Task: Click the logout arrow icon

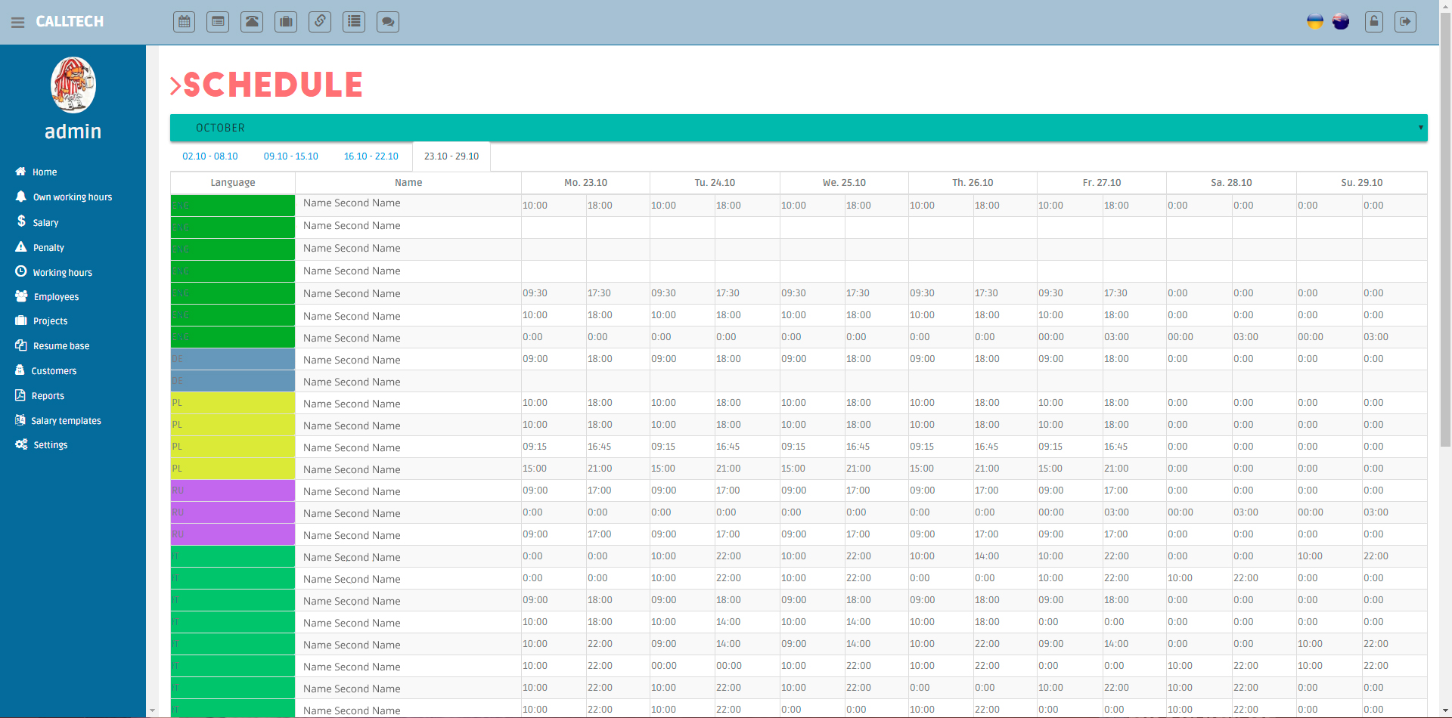Action: (1405, 22)
